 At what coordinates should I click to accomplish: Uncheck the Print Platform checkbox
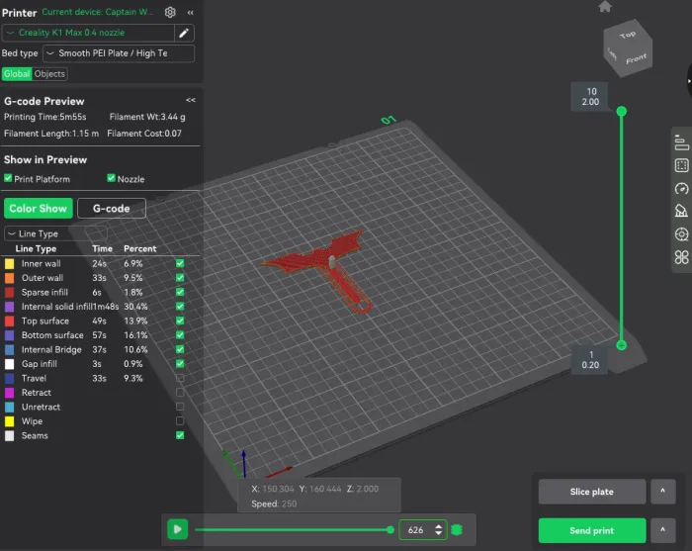point(9,179)
